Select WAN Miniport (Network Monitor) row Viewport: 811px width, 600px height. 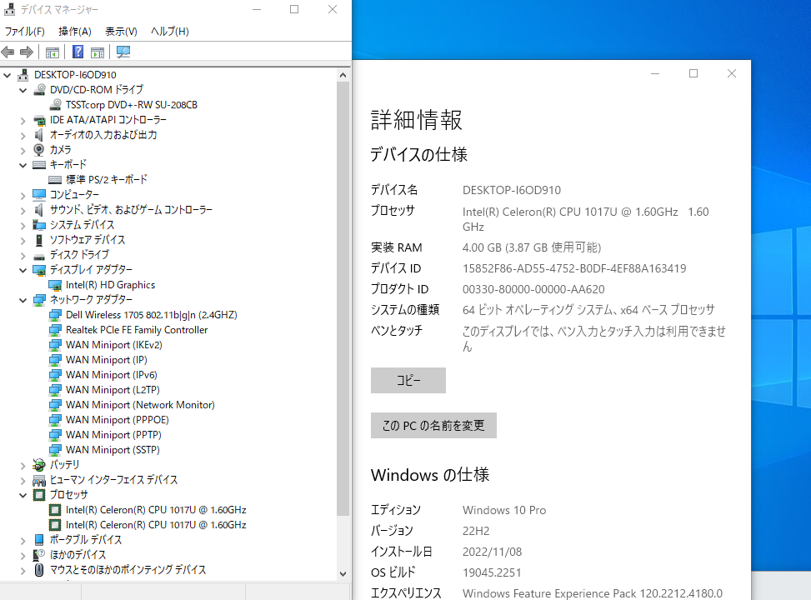[x=140, y=405]
